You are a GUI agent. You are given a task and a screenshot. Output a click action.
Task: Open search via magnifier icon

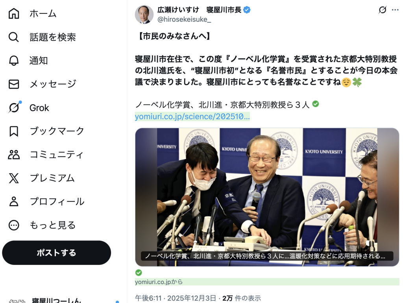14,37
